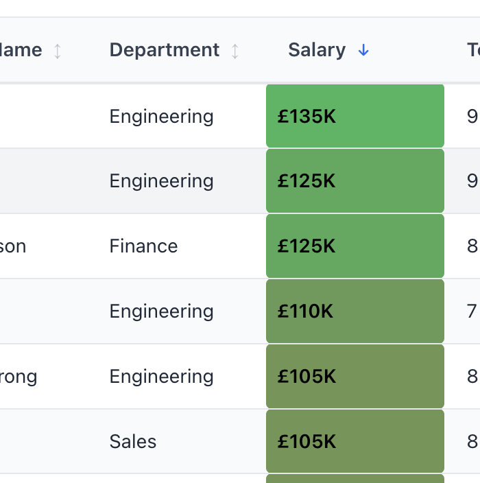The width and height of the screenshot is (480, 483).
Task: Select the Finance department cell
Action: pos(144,246)
